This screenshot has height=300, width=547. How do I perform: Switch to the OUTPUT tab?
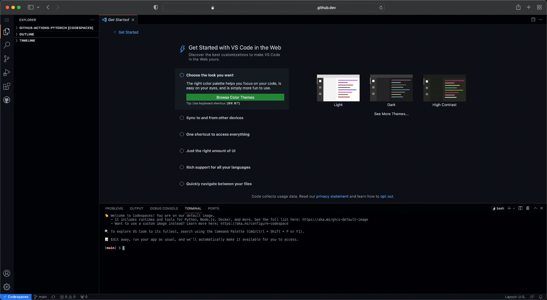[137, 208]
